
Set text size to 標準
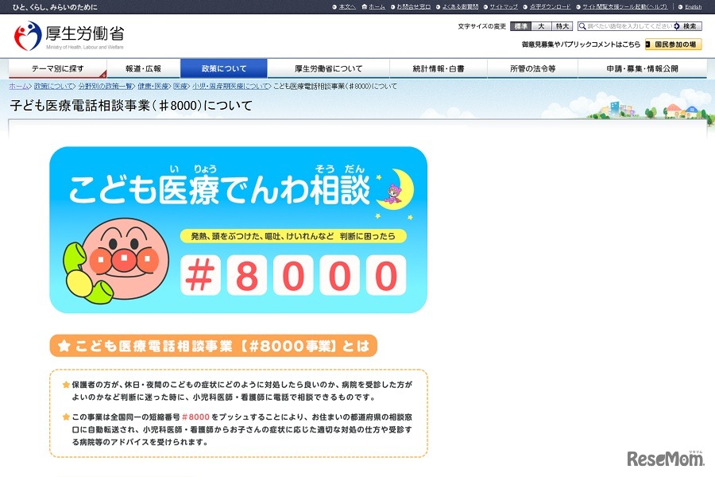520,26
